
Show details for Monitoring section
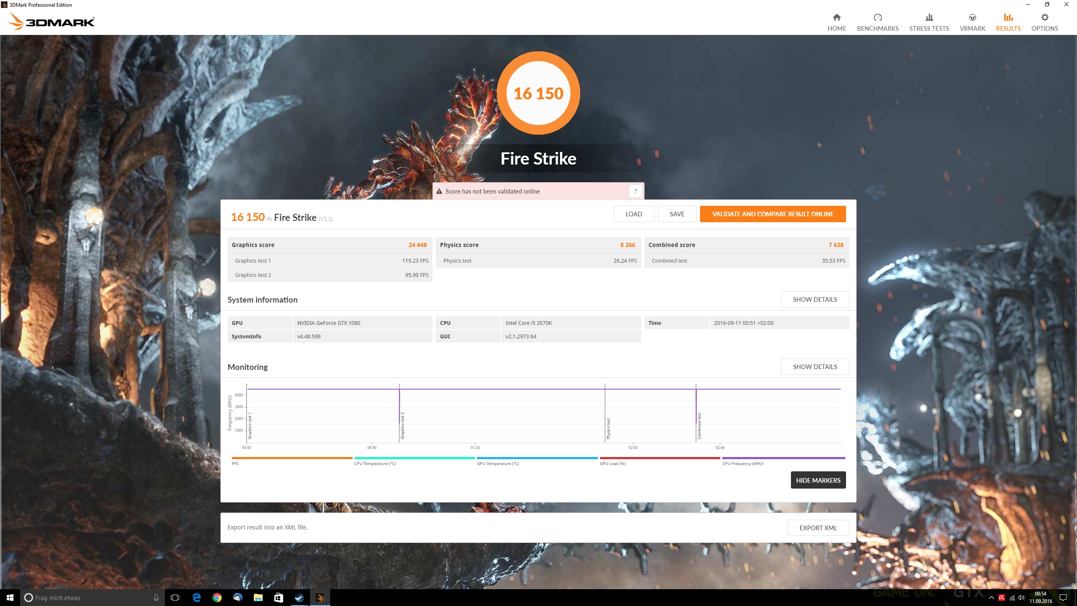coord(814,367)
